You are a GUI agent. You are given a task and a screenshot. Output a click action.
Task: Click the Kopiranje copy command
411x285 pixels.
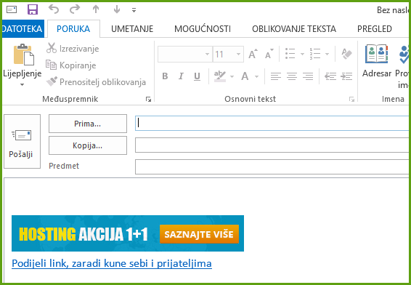(x=70, y=65)
